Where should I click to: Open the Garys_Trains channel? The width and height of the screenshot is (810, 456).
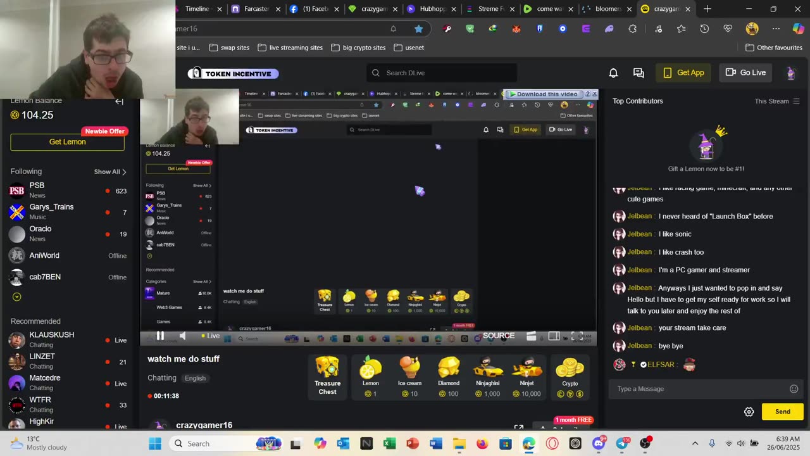tap(68, 212)
